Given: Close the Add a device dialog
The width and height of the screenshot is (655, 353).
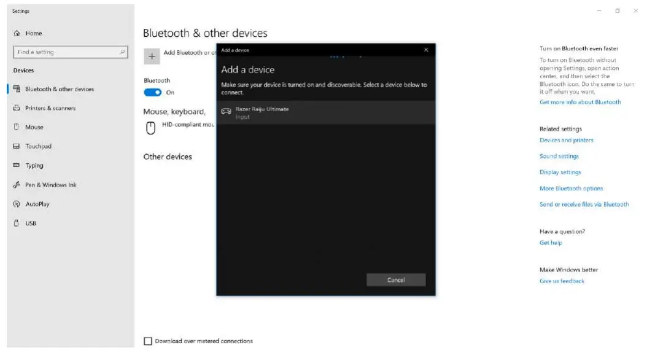Looking at the screenshot, I should pyautogui.click(x=426, y=50).
